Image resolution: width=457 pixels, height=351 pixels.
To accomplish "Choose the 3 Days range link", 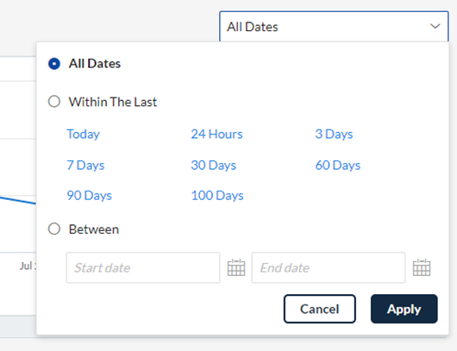I will point(334,134).
